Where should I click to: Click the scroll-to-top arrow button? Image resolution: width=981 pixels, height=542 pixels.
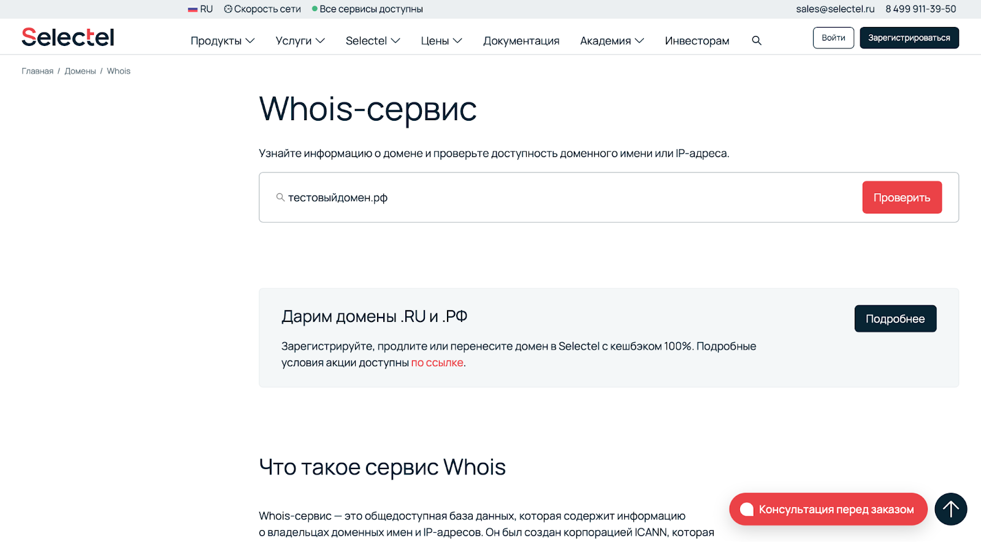[x=950, y=509]
